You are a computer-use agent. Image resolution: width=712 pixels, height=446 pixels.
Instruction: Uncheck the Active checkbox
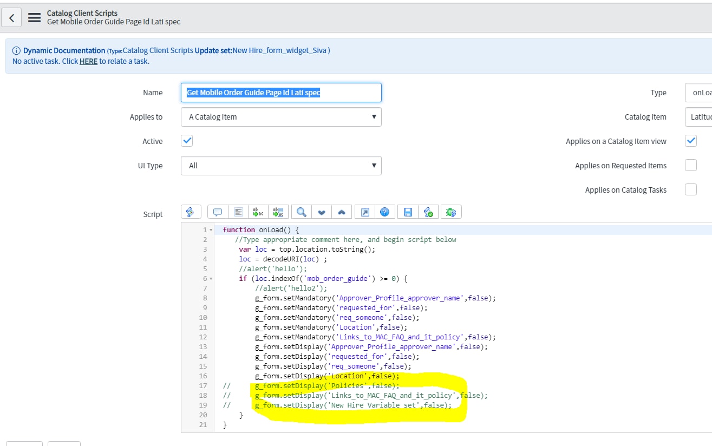tap(186, 140)
